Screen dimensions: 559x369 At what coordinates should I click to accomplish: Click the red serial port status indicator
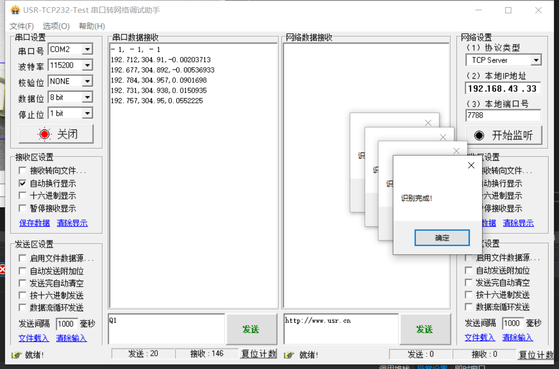coord(45,134)
